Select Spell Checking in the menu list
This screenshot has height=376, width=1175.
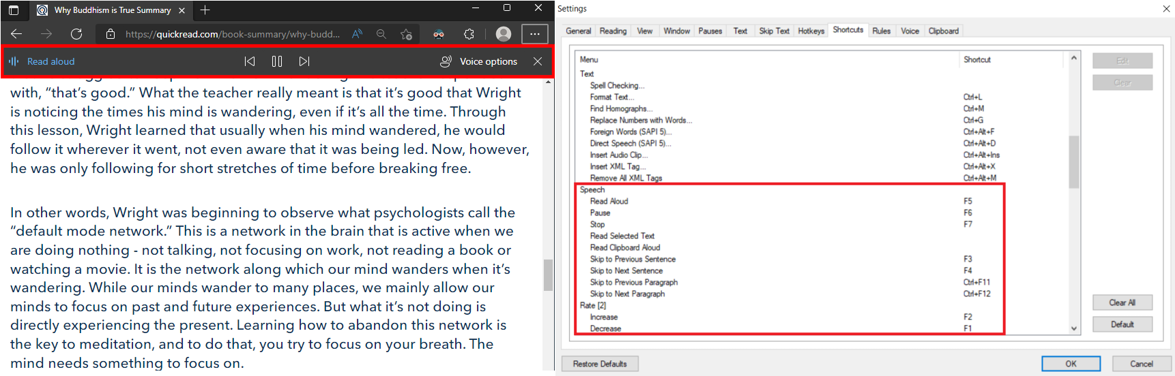point(822,86)
